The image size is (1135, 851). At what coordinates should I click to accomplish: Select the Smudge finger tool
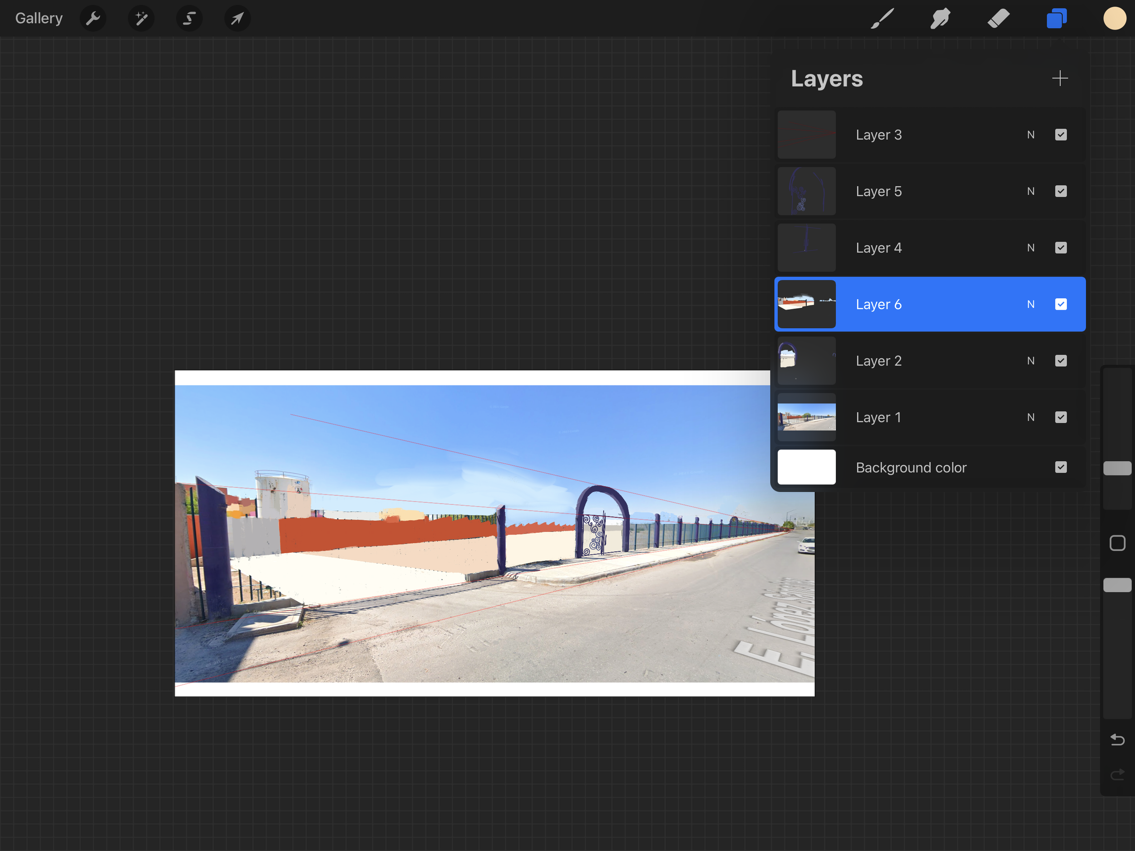click(x=940, y=19)
